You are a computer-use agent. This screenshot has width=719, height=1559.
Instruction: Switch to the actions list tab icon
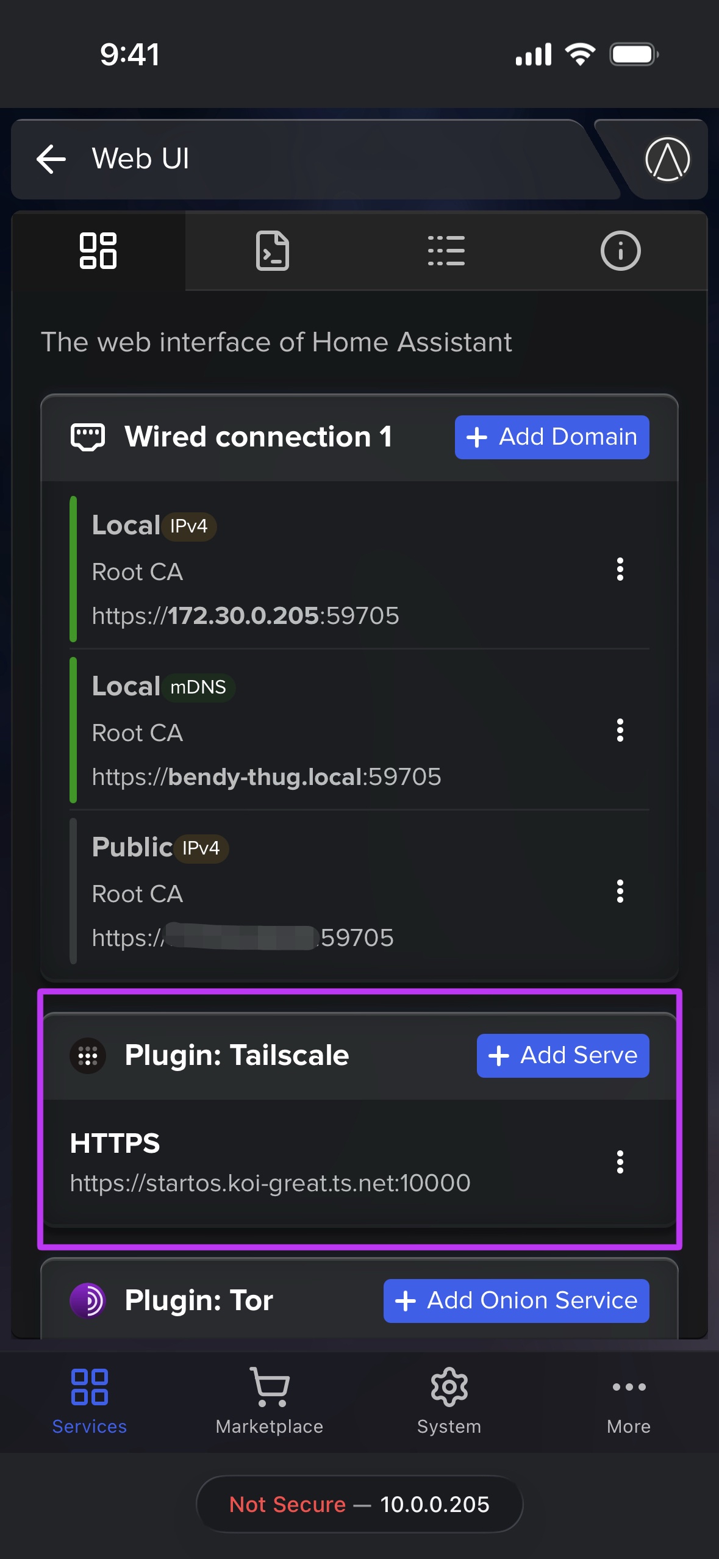point(446,251)
